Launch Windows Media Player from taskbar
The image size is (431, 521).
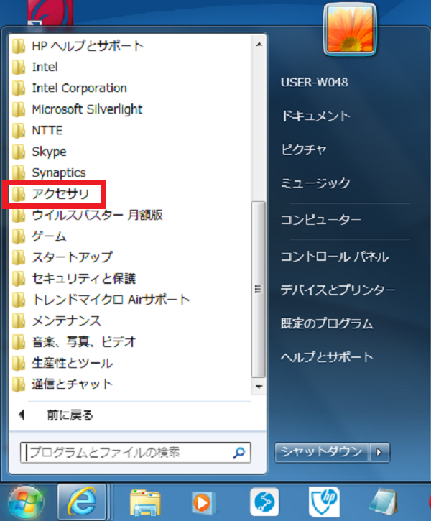coord(203,503)
